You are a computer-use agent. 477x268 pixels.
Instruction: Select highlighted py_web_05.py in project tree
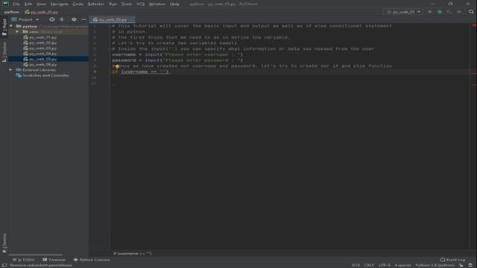coord(48,59)
